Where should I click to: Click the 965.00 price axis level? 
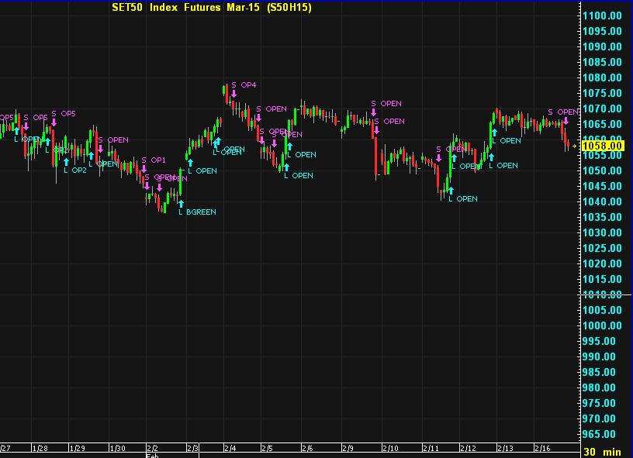click(x=603, y=434)
